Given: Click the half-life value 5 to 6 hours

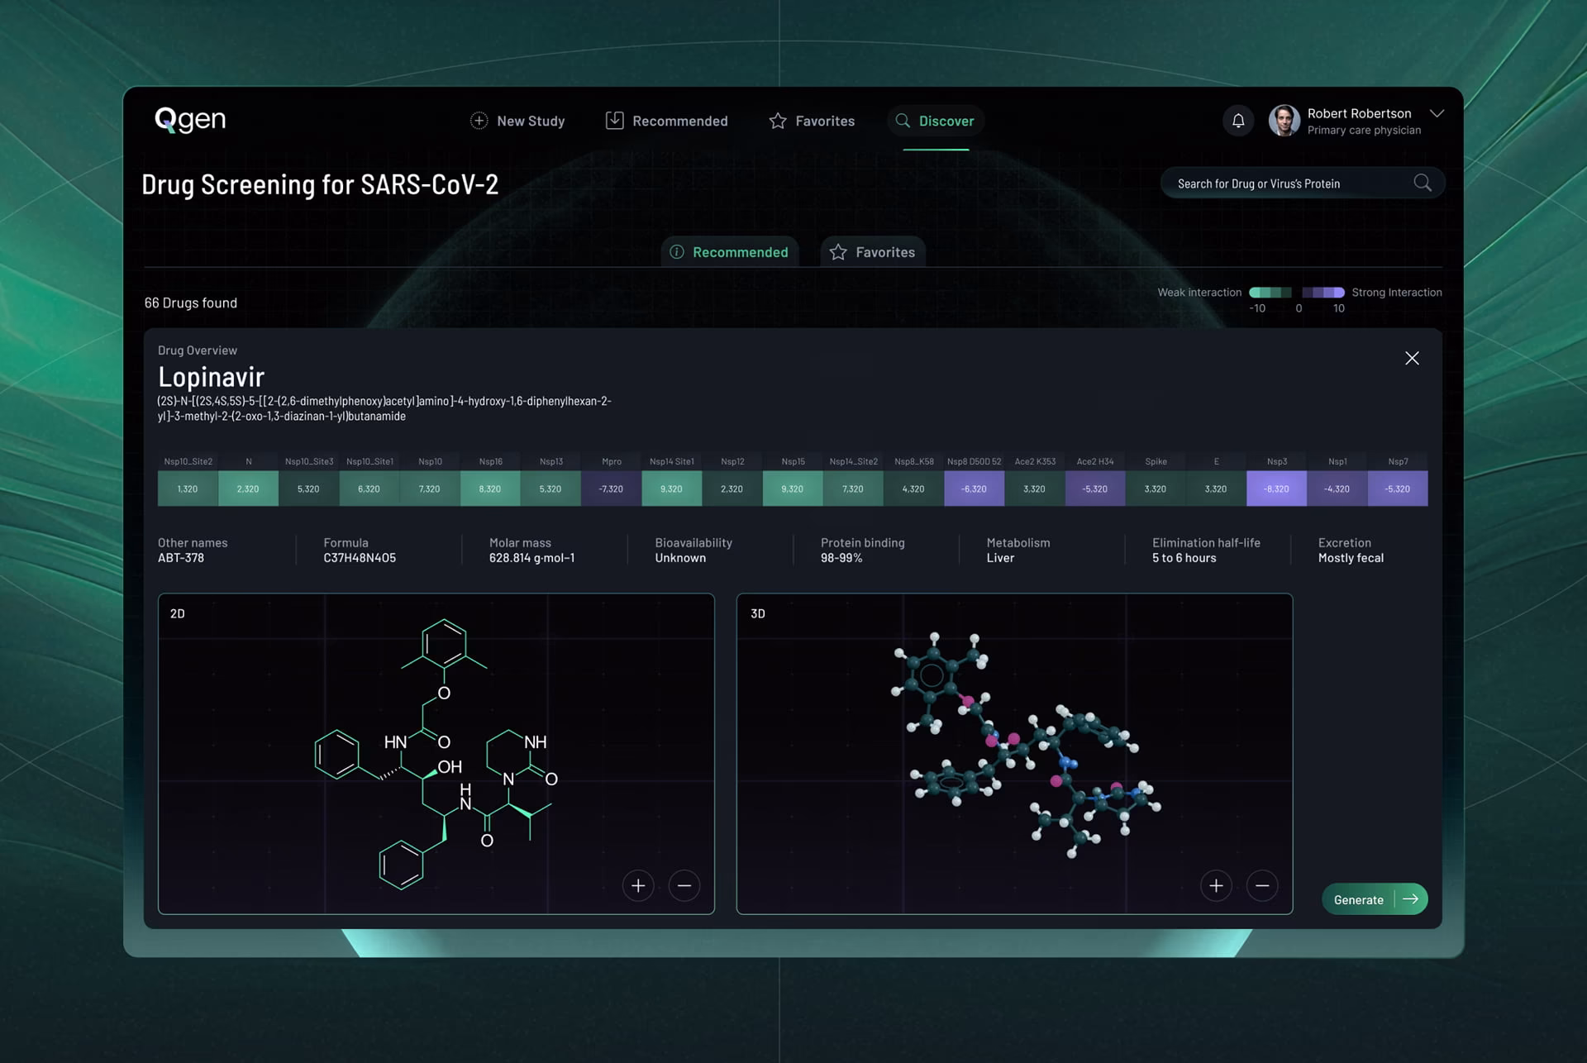Looking at the screenshot, I should [x=1184, y=558].
